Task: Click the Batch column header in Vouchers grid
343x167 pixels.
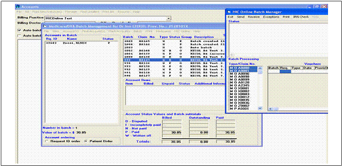Action: click(274, 68)
